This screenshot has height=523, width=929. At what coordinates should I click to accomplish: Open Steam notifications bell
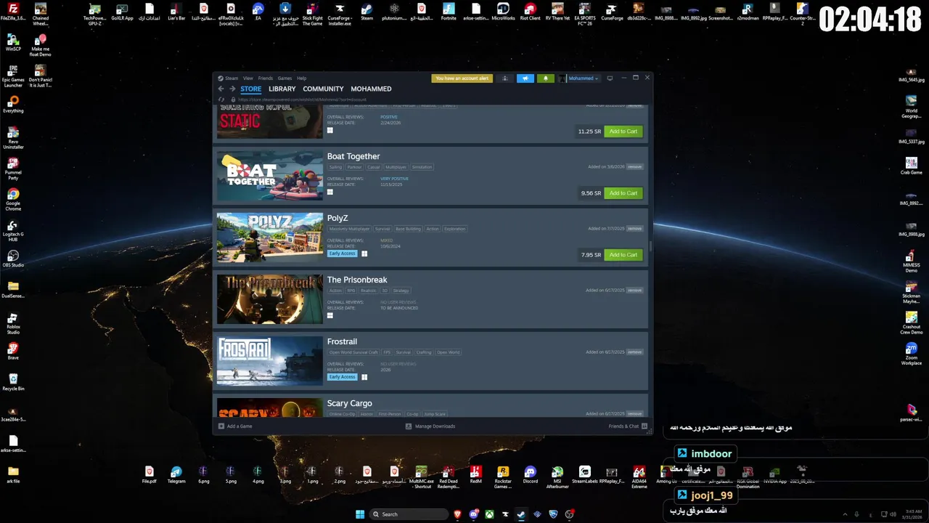tap(546, 78)
